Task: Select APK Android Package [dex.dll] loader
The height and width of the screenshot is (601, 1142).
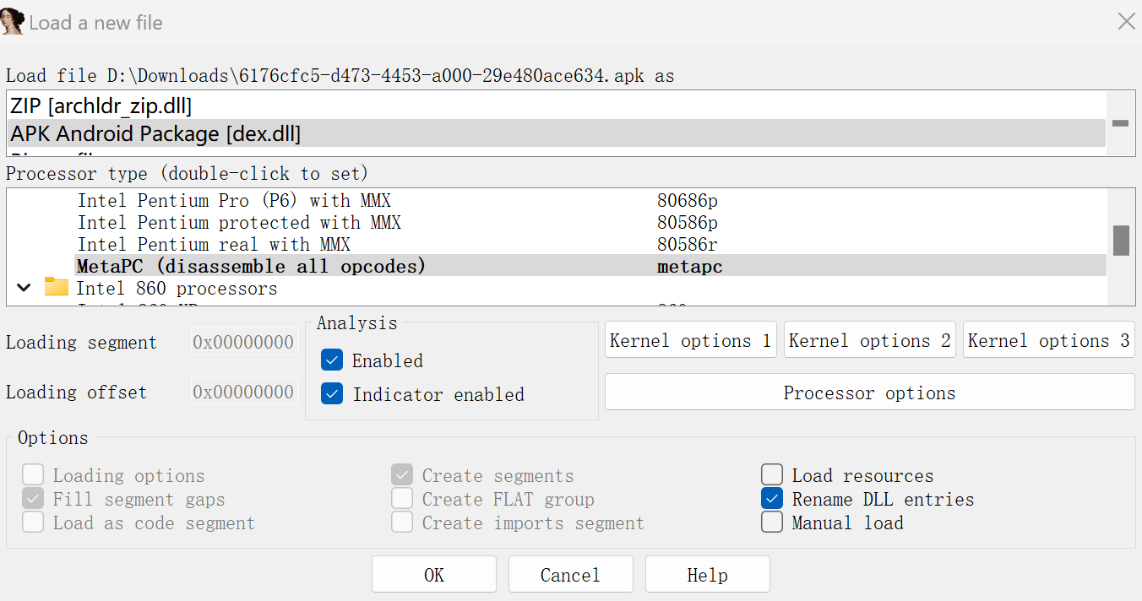Action: 155,133
